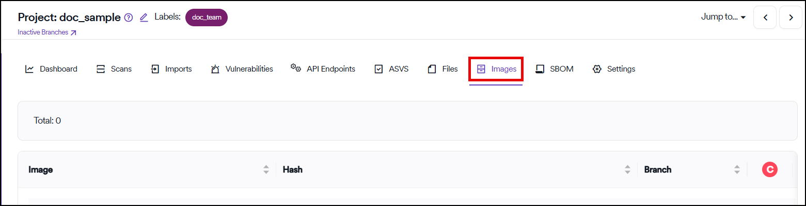Click the help question mark icon

pyautogui.click(x=129, y=18)
